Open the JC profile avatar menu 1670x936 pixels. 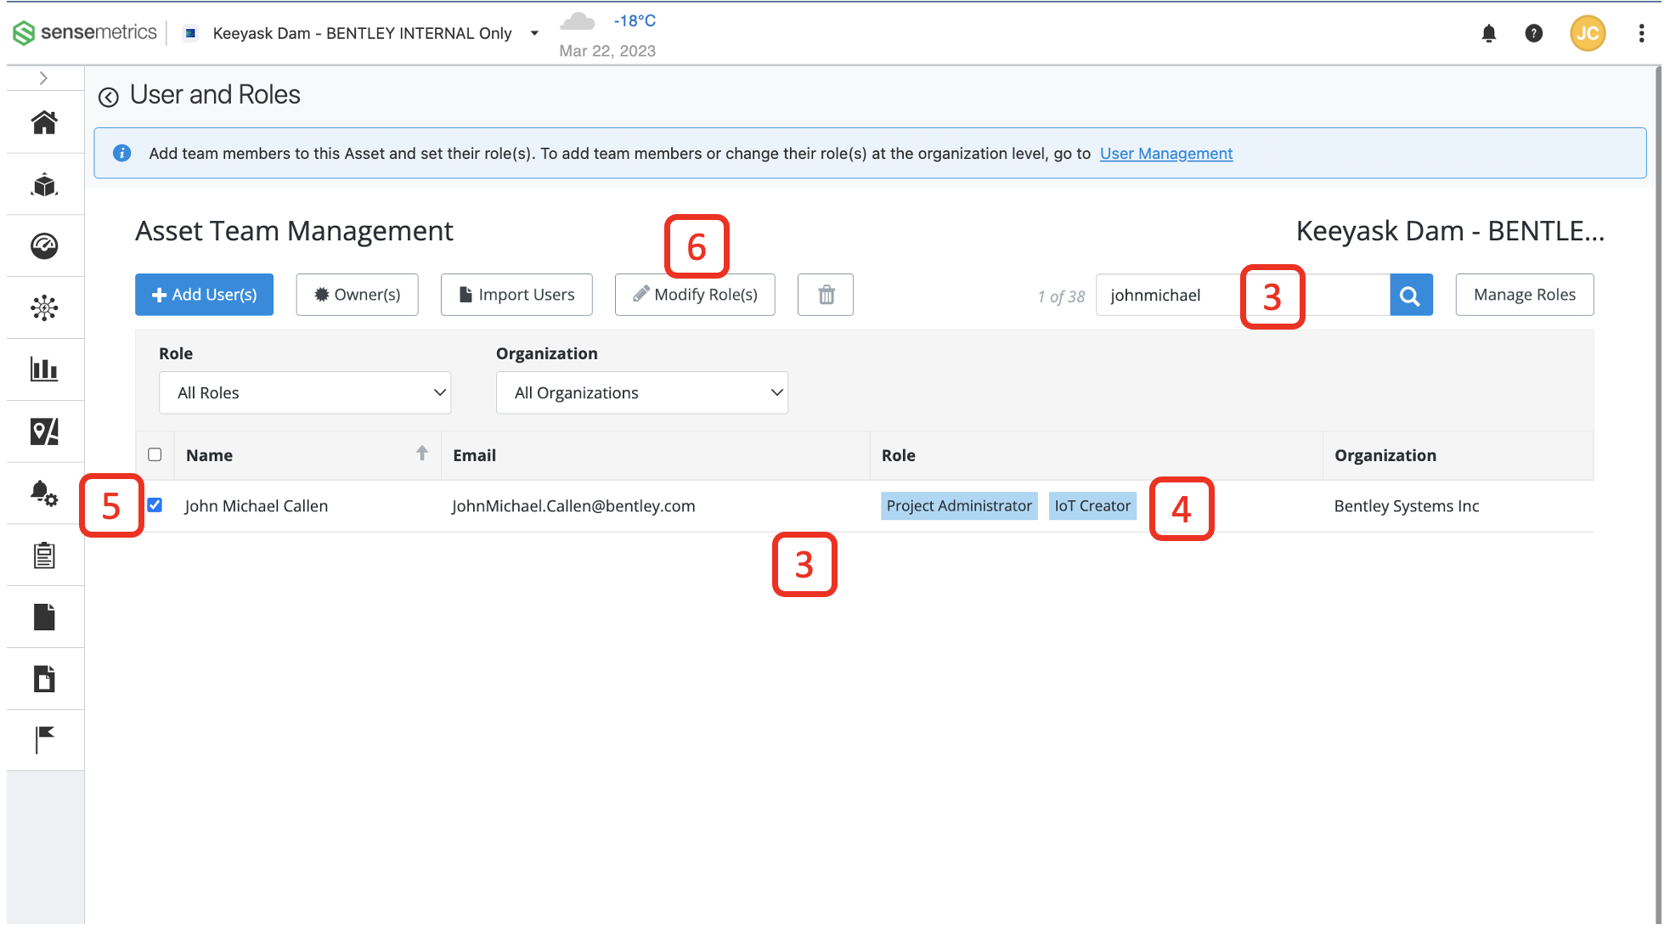[1588, 33]
